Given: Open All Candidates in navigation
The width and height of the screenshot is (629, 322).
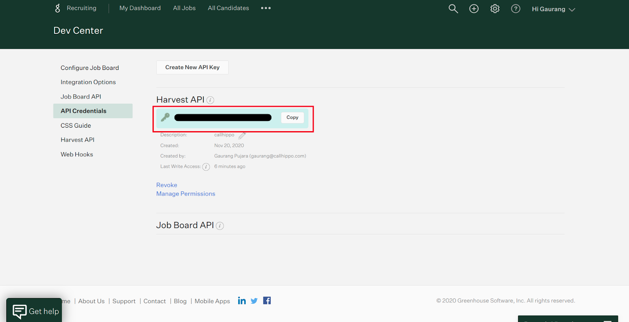Looking at the screenshot, I should pos(228,8).
